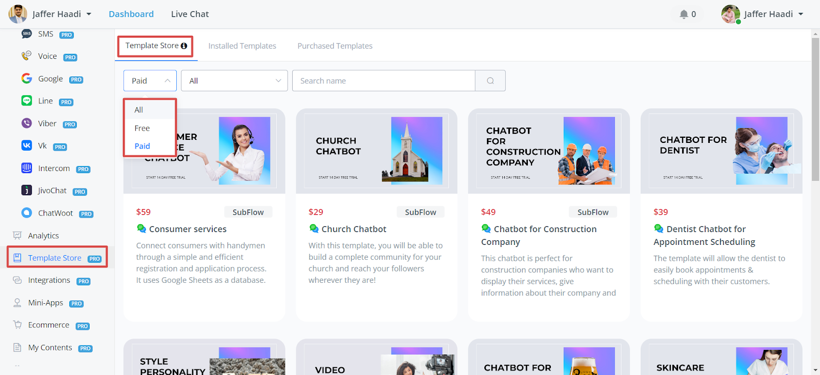Click the SubFlow tag on the $59 card
This screenshot has height=375, width=820.
248,212
